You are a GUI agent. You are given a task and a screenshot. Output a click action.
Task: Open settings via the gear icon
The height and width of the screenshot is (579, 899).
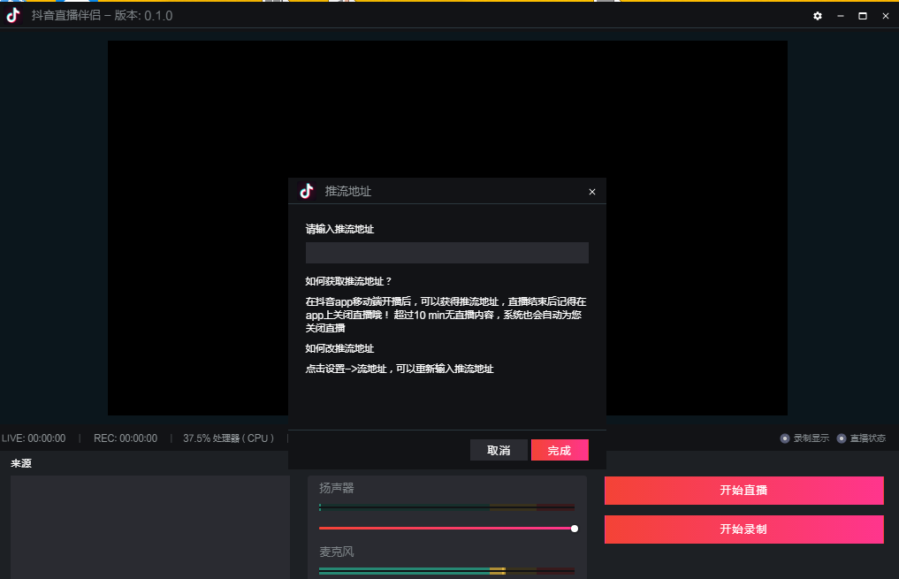click(818, 16)
